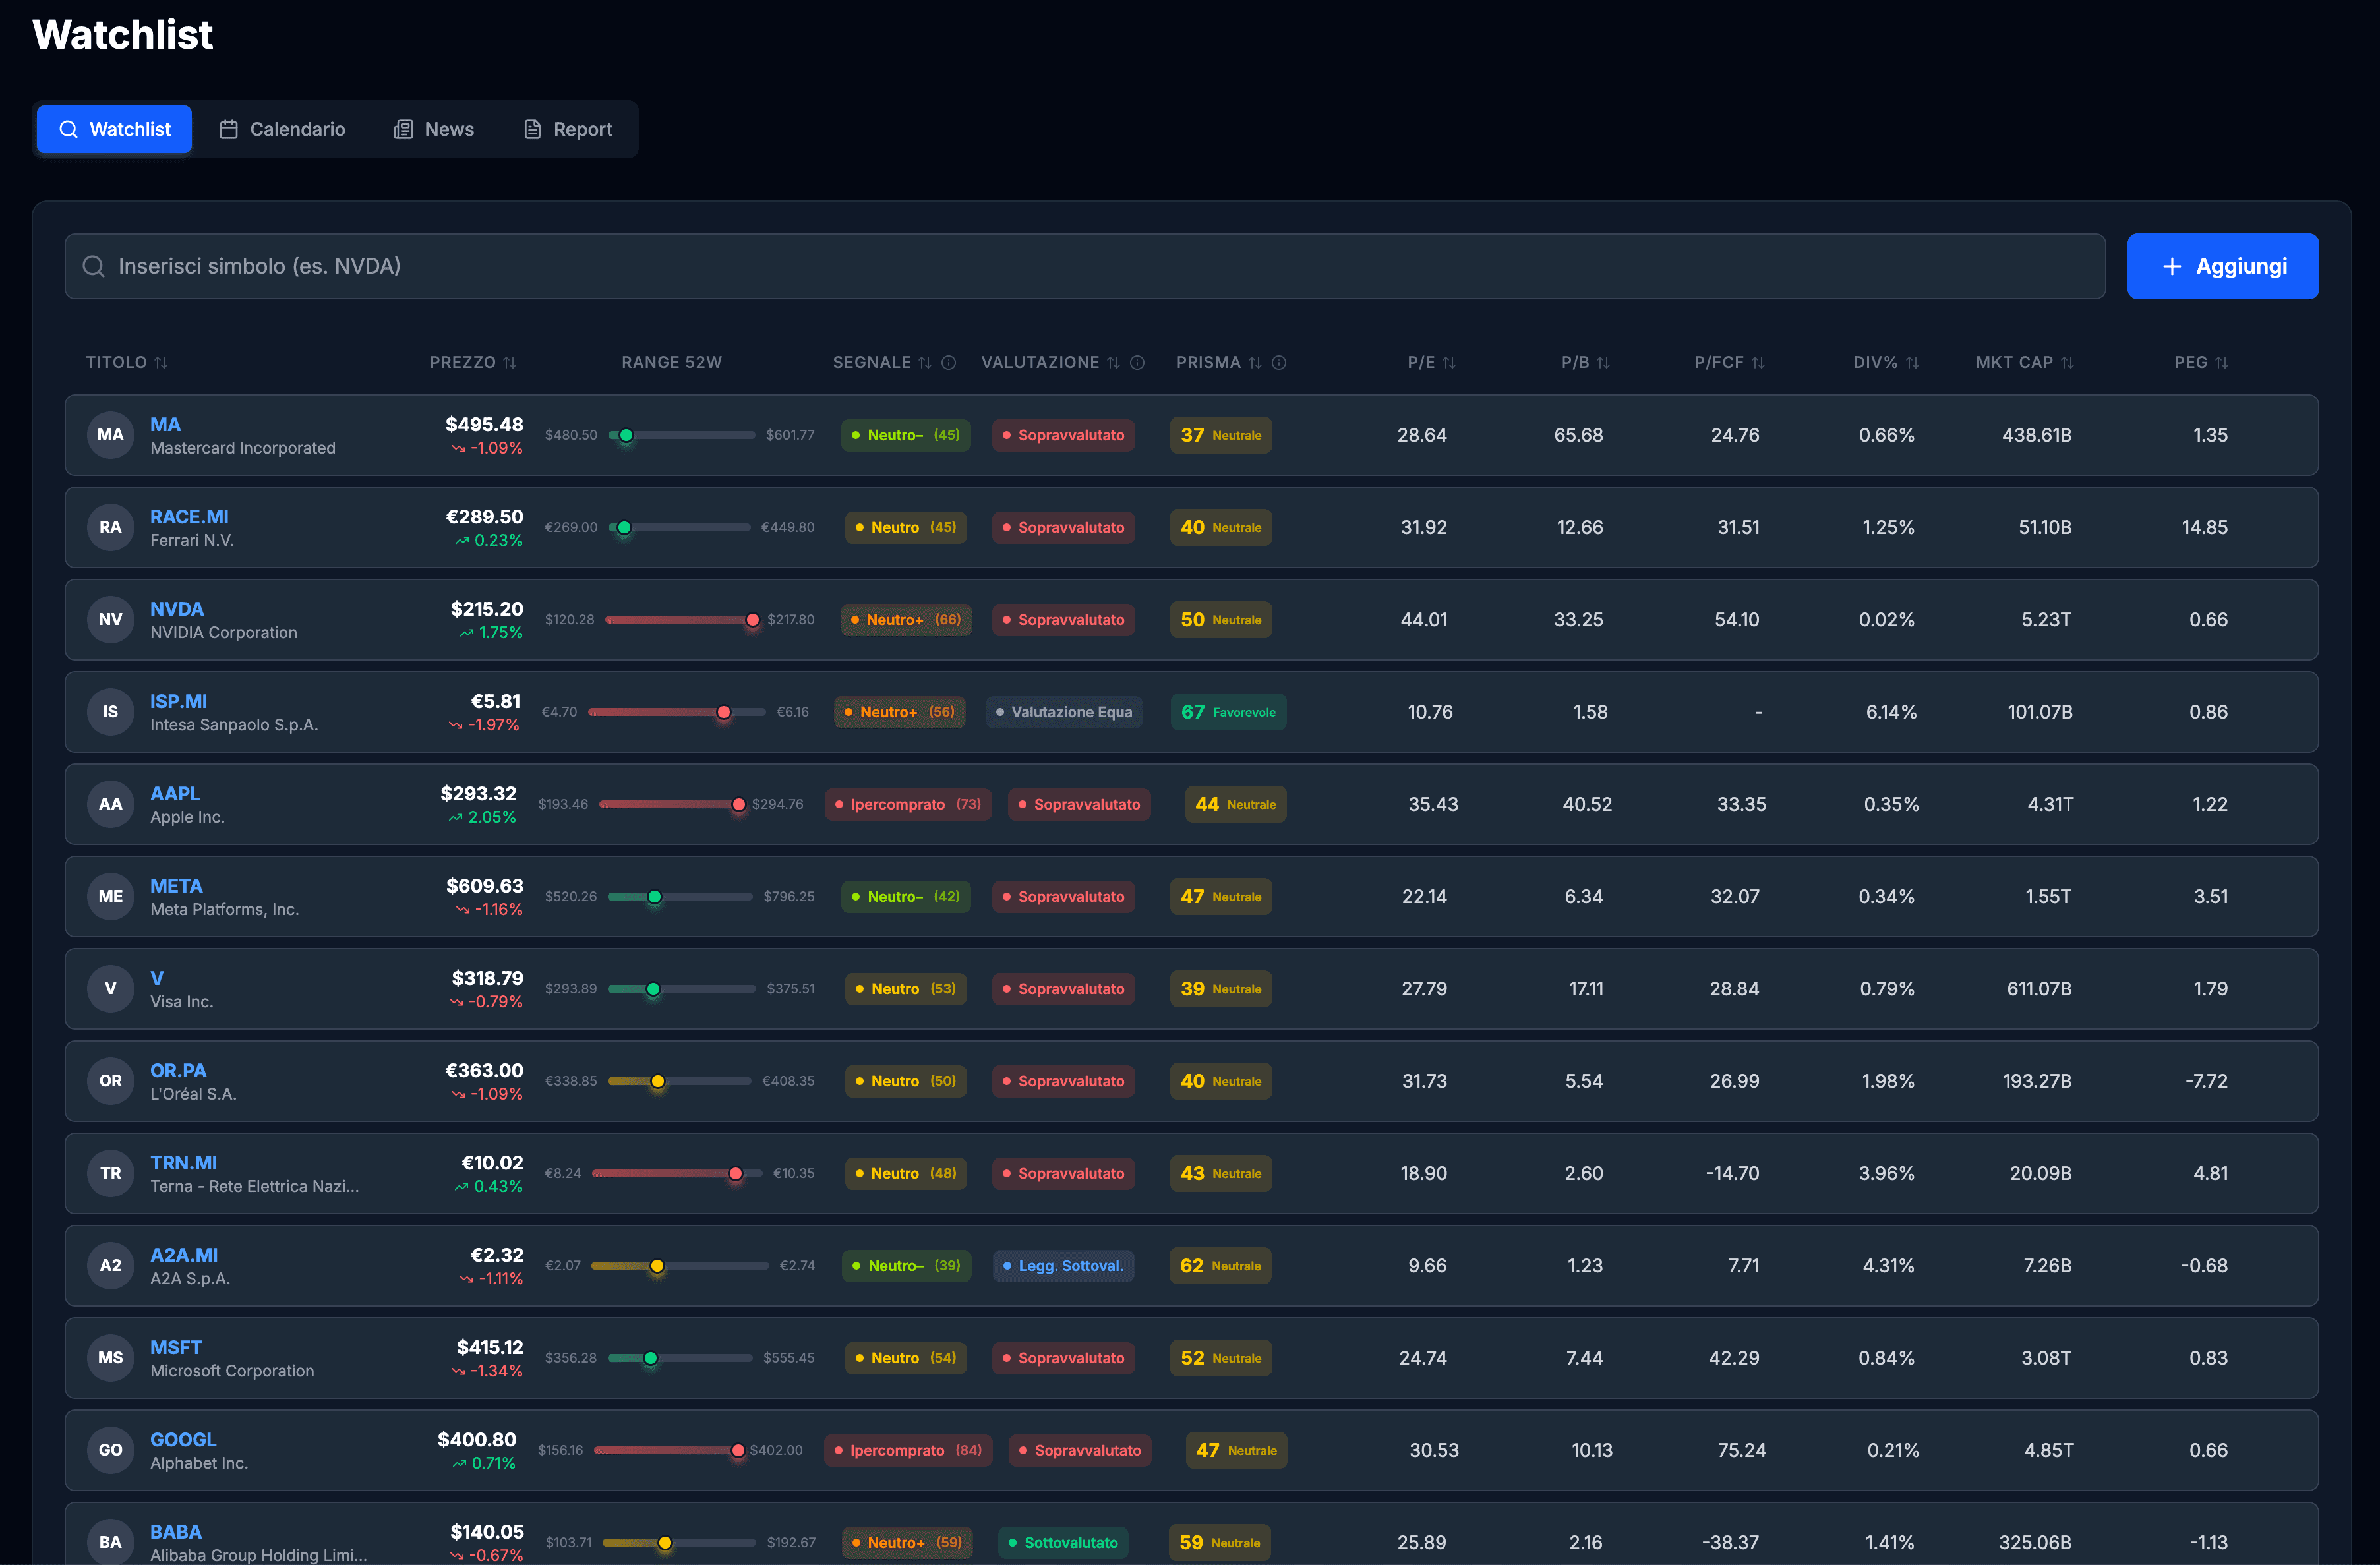2380x1565 pixels.
Task: Sort table by Prezzo column
Action: tap(473, 362)
